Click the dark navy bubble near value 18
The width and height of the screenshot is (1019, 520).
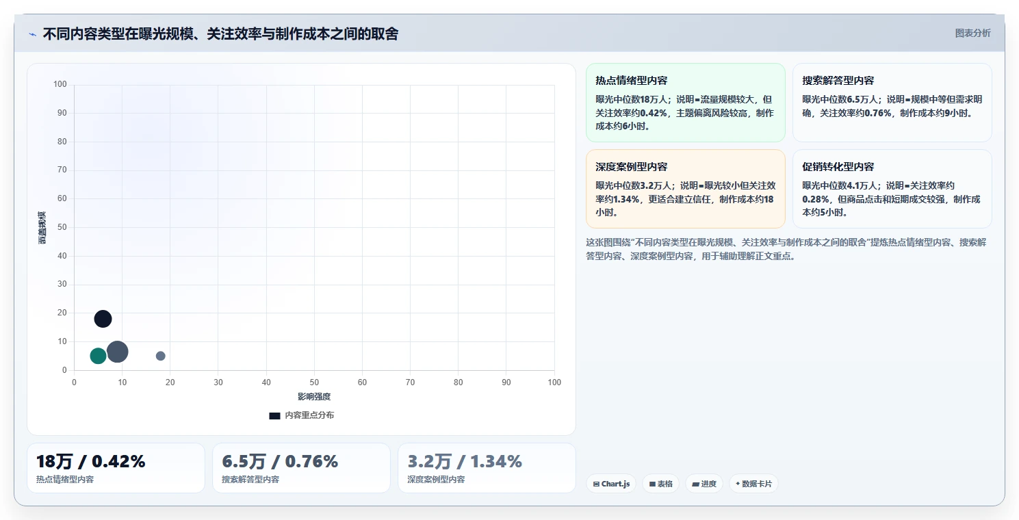point(103,319)
